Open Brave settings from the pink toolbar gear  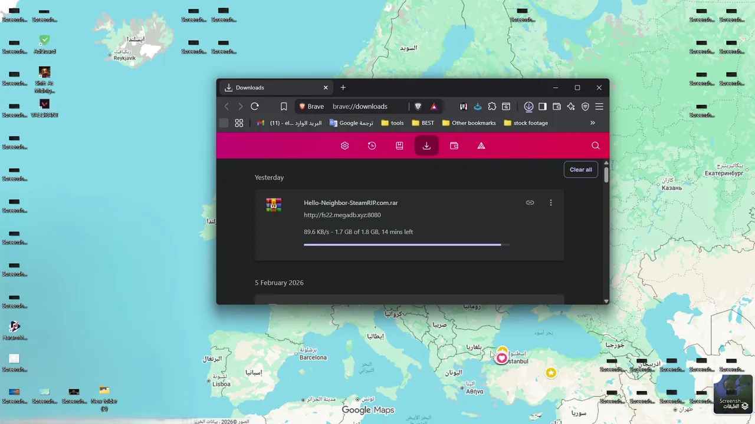[345, 145]
